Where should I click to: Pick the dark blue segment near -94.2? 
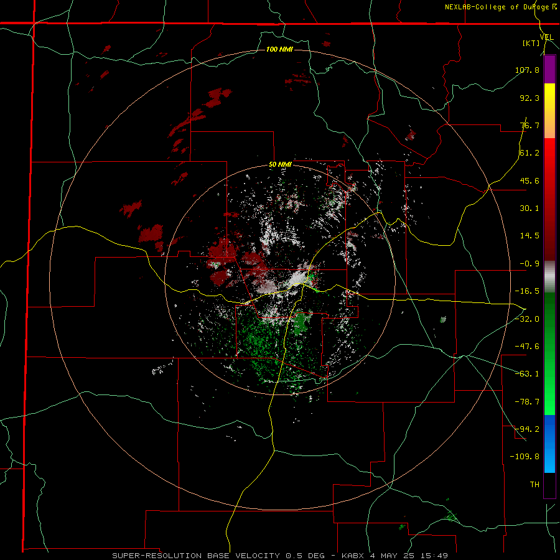(549, 429)
